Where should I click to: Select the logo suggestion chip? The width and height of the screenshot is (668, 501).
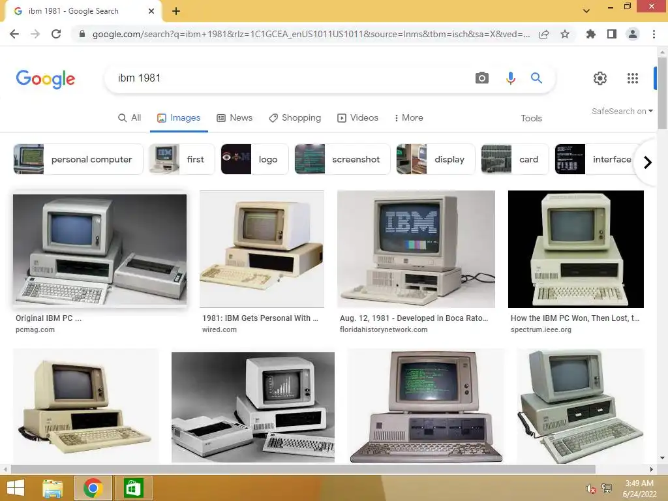pos(255,159)
